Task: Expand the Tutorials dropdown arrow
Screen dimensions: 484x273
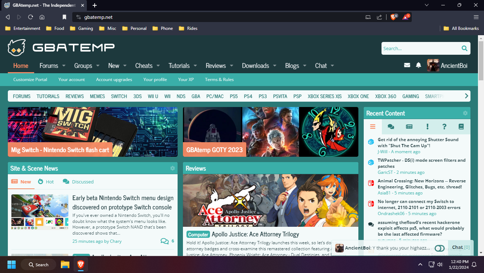Action: click(x=195, y=66)
